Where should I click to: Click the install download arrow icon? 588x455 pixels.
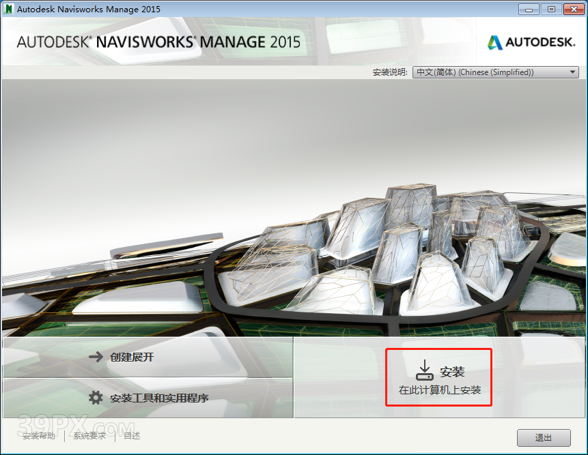(x=424, y=370)
